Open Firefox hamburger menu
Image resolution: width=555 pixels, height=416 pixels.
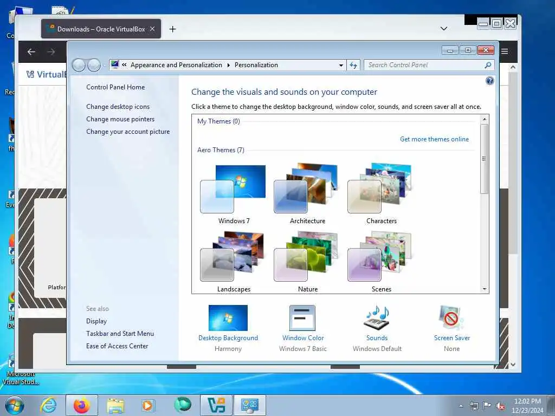tap(505, 51)
